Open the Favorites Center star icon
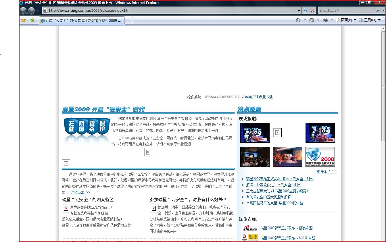 coord(24,20)
